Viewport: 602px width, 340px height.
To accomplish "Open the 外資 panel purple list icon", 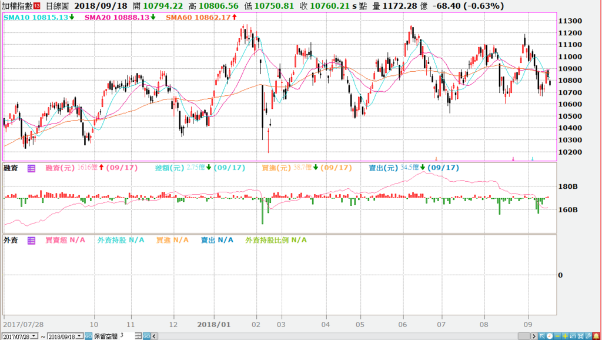I will [x=32, y=241].
